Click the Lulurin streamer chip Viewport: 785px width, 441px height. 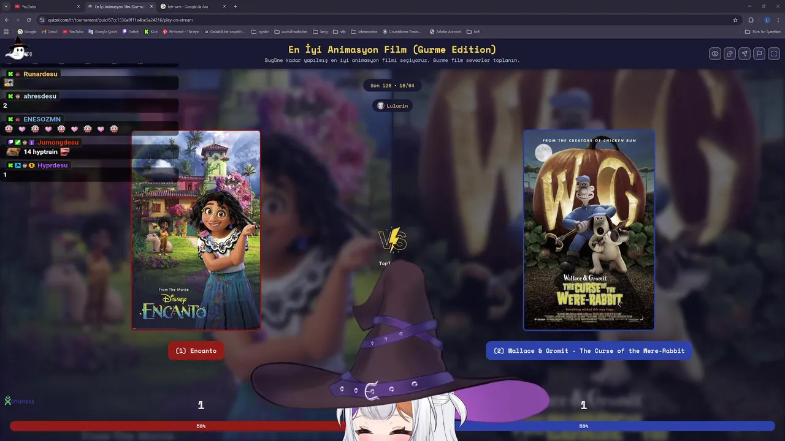(x=392, y=106)
